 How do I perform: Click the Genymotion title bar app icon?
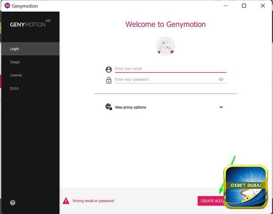click(x=7, y=6)
